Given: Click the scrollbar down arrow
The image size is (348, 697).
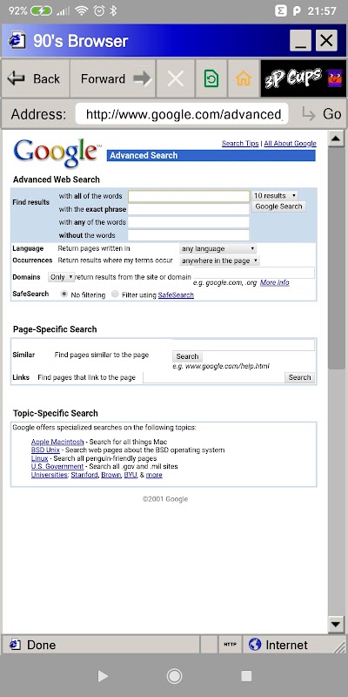Looking at the screenshot, I should [337, 624].
